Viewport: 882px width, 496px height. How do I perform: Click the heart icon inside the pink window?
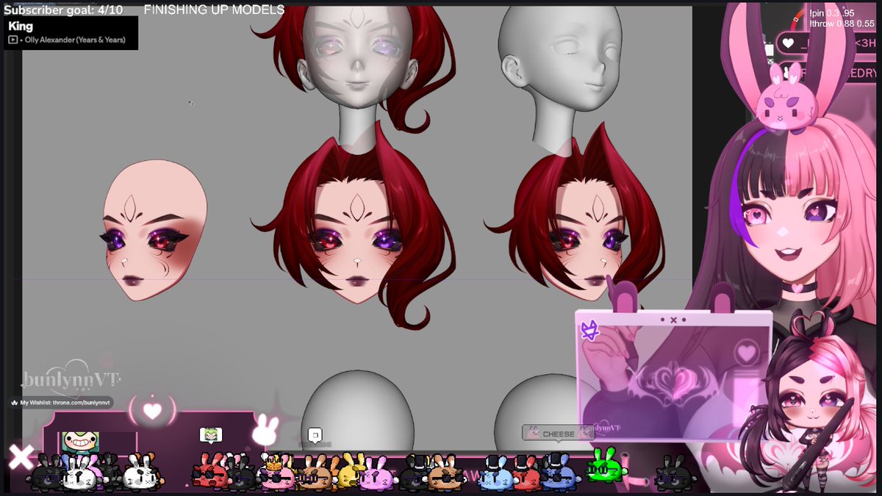click(x=747, y=353)
